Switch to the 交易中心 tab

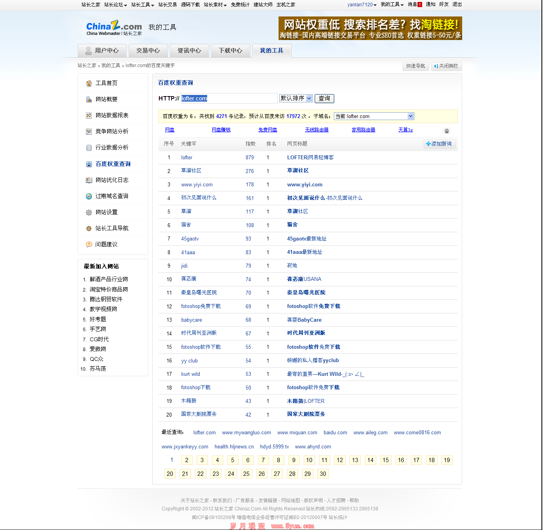(x=148, y=51)
